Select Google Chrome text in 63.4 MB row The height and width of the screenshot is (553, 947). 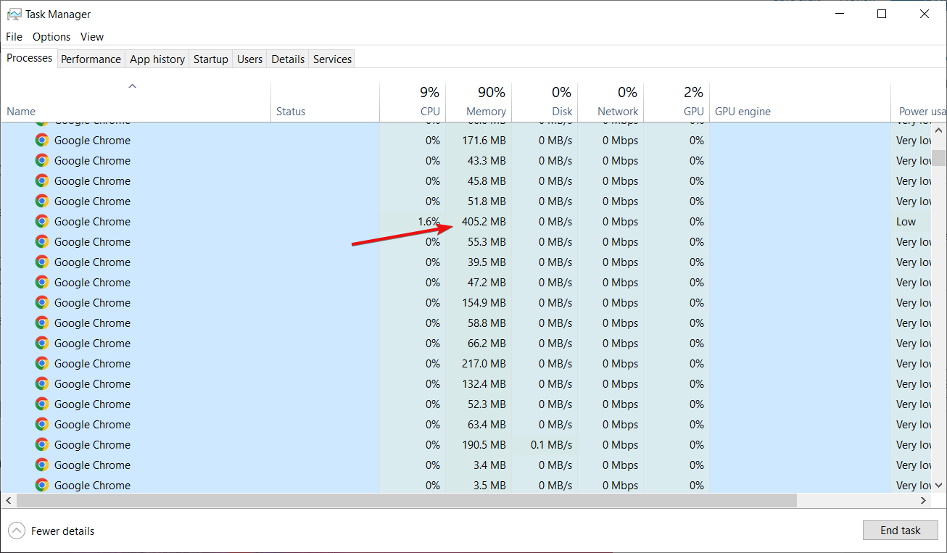[x=92, y=425]
